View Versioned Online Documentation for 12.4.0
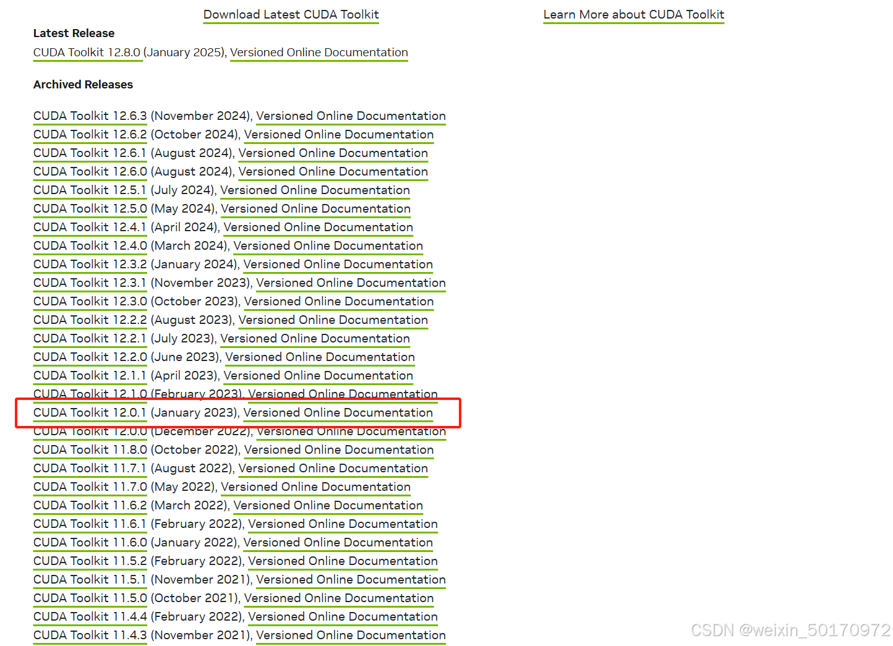Screen dimensions: 893x646 point(328,245)
